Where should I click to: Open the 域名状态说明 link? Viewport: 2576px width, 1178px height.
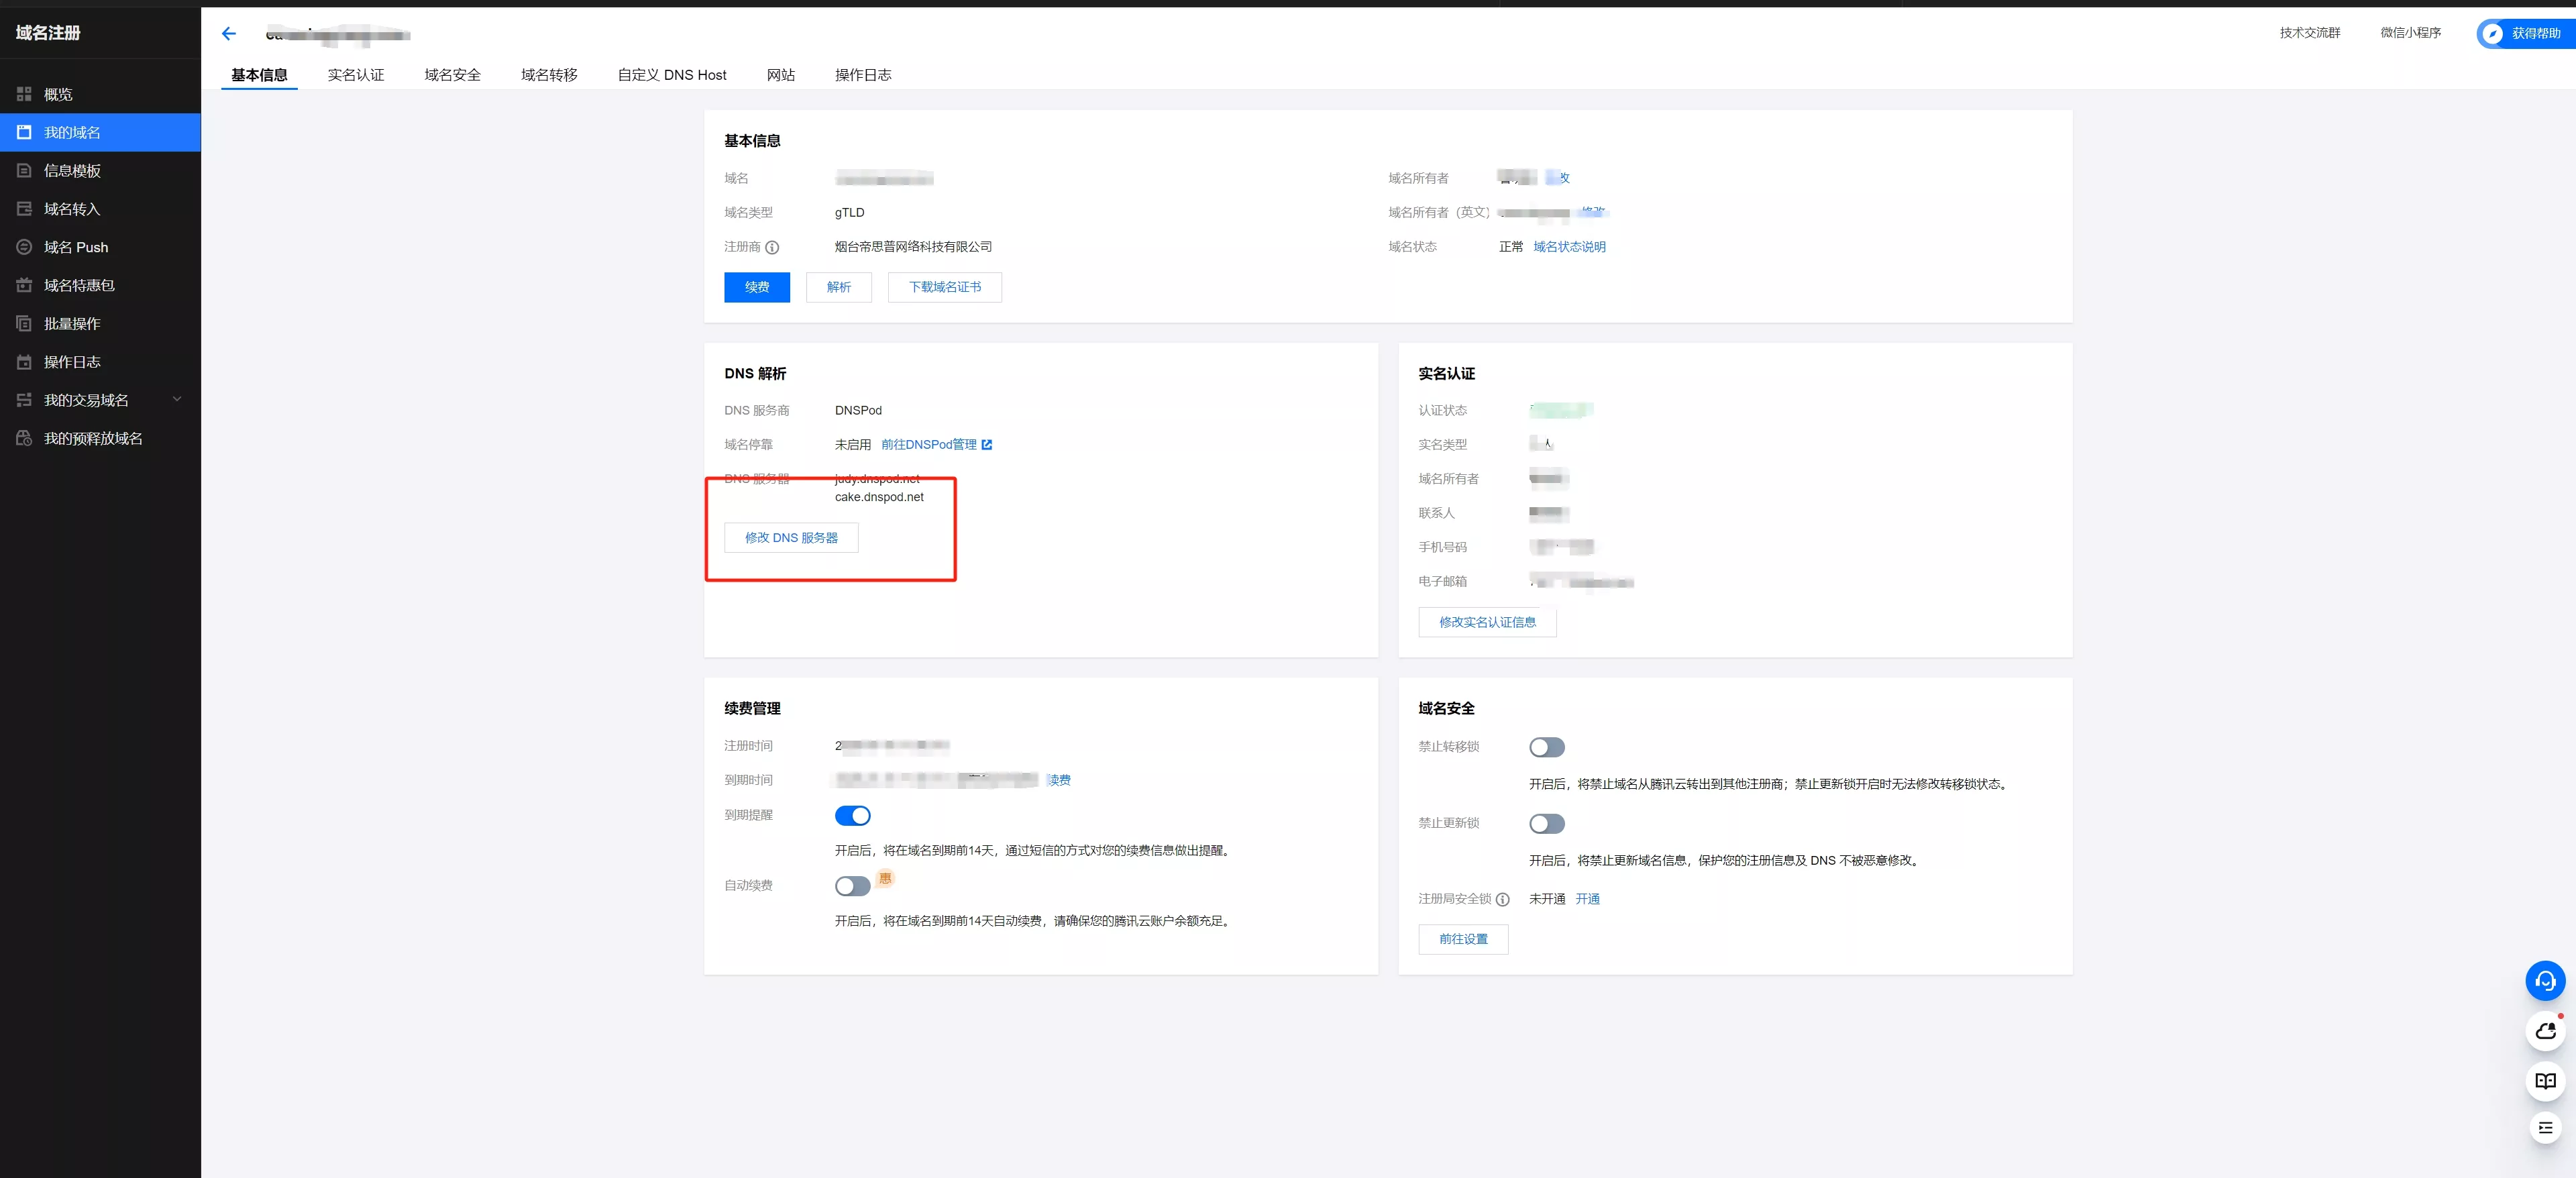1569,247
